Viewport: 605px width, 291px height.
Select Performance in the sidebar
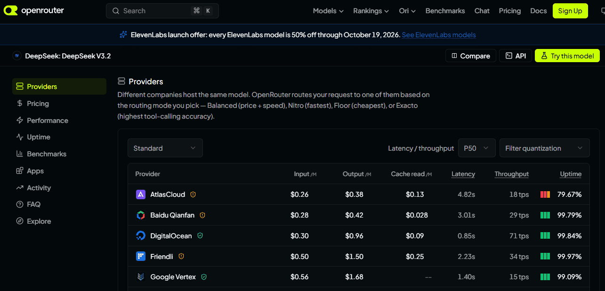(59, 121)
